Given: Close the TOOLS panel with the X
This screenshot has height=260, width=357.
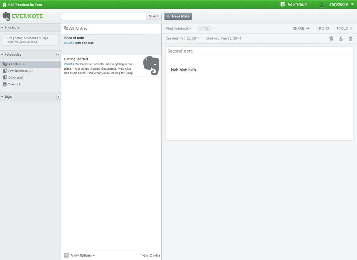Looking at the screenshot, I should click(351, 29).
